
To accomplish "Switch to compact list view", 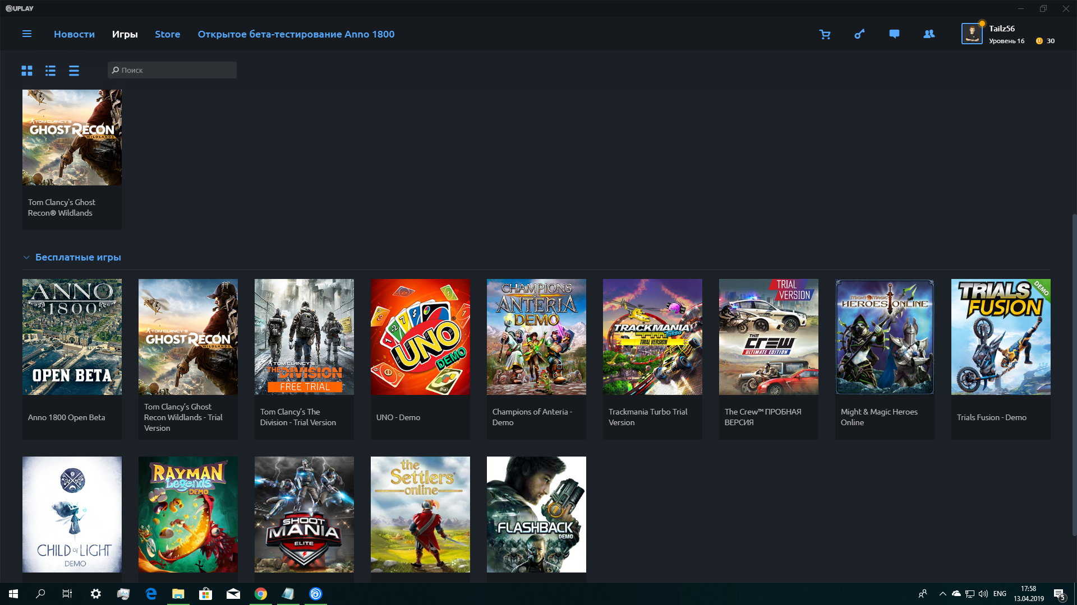I will pyautogui.click(x=74, y=71).
